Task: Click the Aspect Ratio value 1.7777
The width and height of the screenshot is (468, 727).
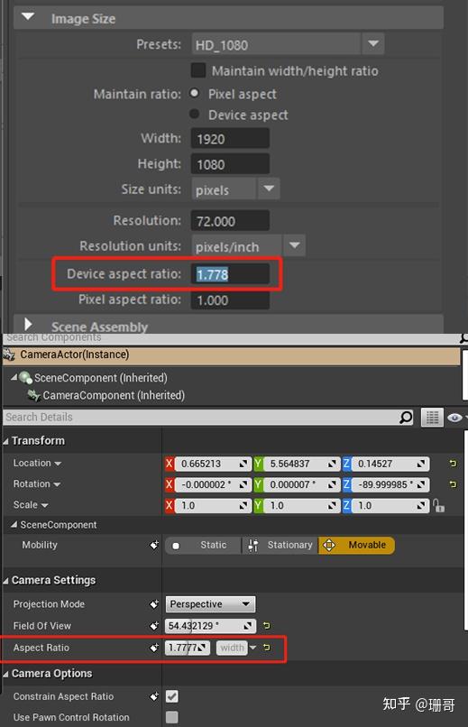Action: [188, 648]
